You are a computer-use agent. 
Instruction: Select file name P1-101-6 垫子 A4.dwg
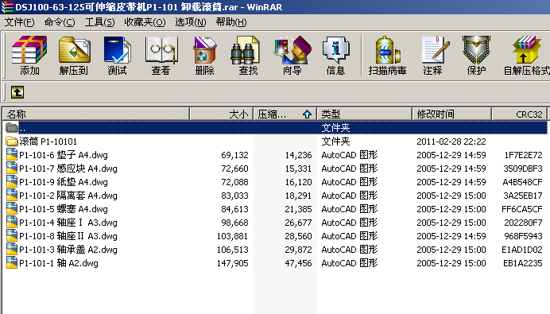point(64,155)
